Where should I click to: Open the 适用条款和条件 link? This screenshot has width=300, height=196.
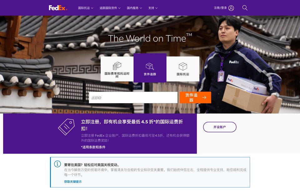point(93,147)
